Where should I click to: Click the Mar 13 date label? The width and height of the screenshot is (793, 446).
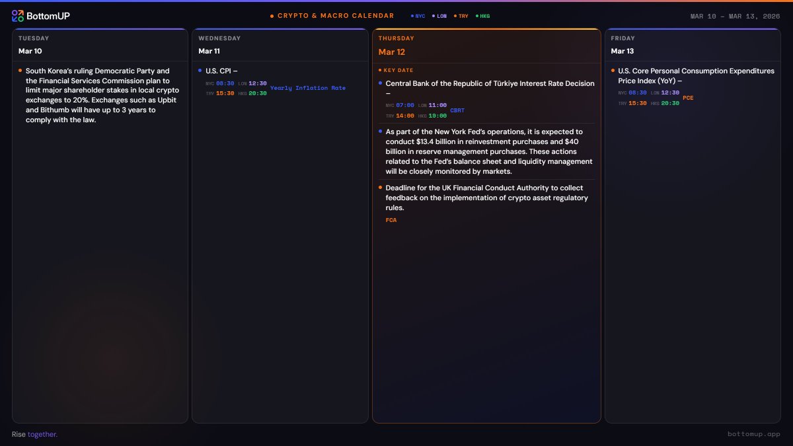[x=623, y=51]
